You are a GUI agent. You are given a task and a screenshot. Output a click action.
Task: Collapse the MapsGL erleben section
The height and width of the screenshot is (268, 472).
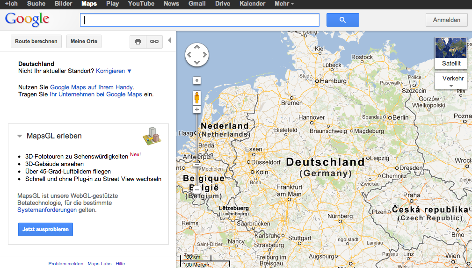20,136
